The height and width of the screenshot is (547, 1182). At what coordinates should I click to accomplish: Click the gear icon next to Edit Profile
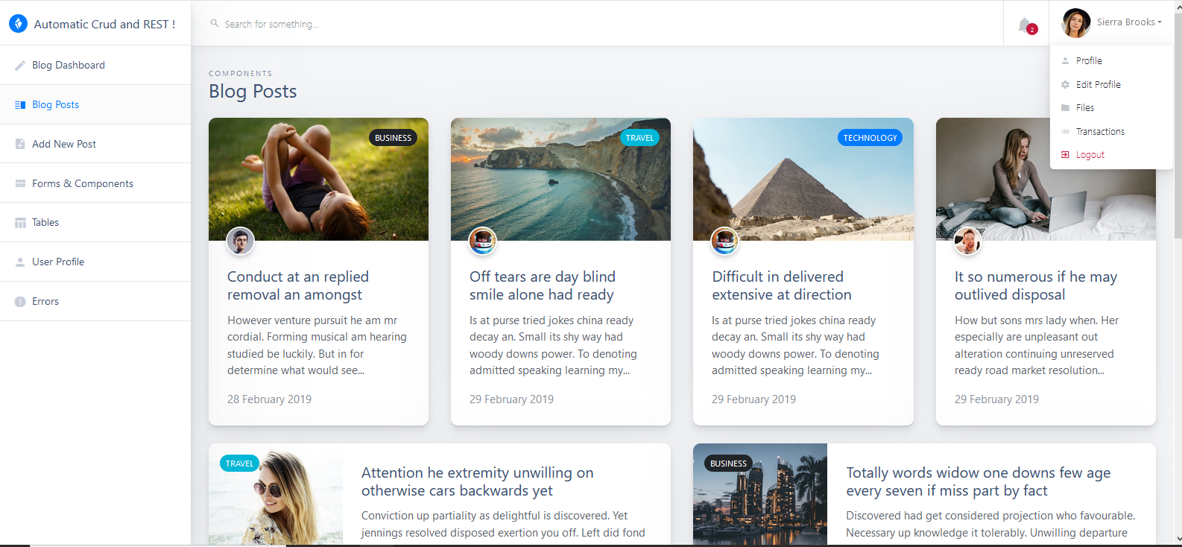click(1066, 85)
